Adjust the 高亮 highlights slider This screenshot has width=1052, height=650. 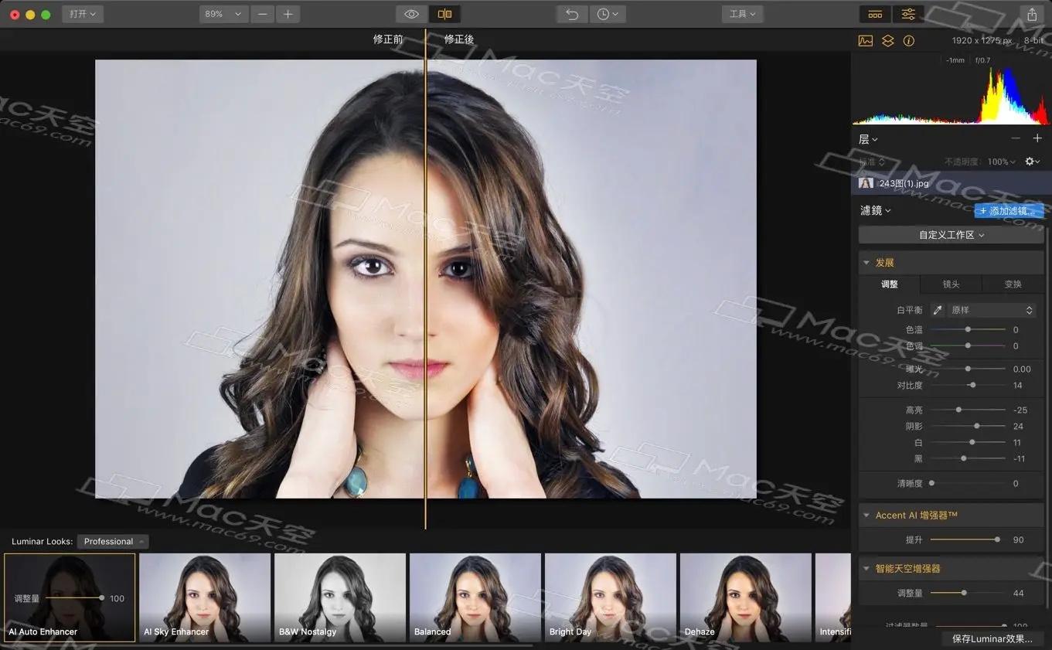968,410
